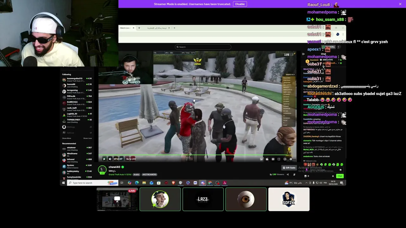This screenshot has height=228, width=406.
Task: Open hoova88 channel in Following list
Action: point(77,85)
